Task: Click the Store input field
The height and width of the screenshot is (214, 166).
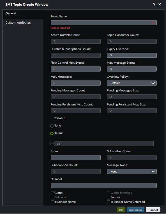Action: click(x=75, y=158)
